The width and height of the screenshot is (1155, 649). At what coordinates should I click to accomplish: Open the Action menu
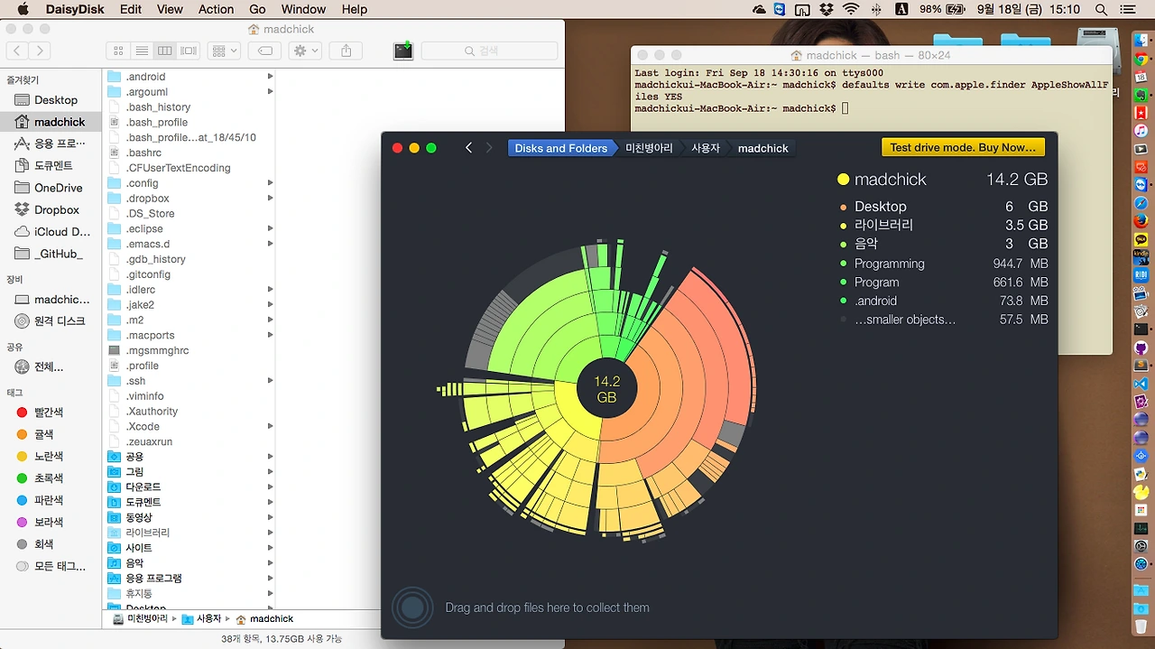tap(216, 9)
